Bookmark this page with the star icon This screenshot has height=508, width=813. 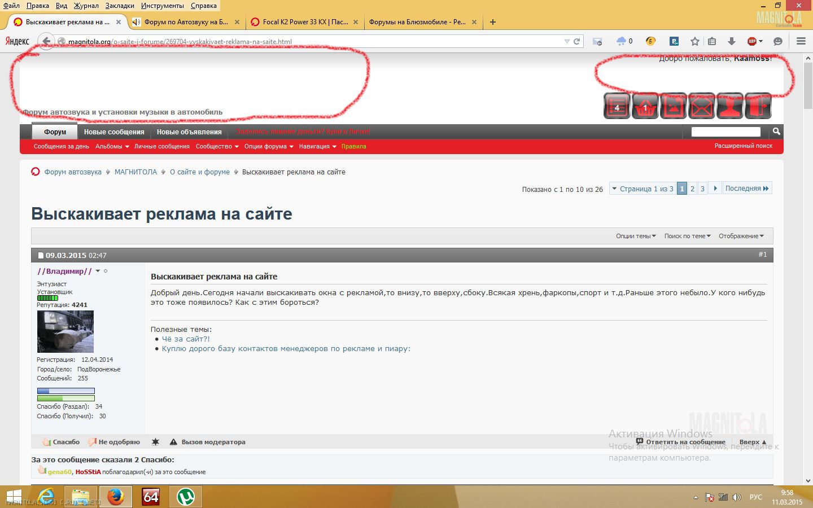click(x=695, y=41)
